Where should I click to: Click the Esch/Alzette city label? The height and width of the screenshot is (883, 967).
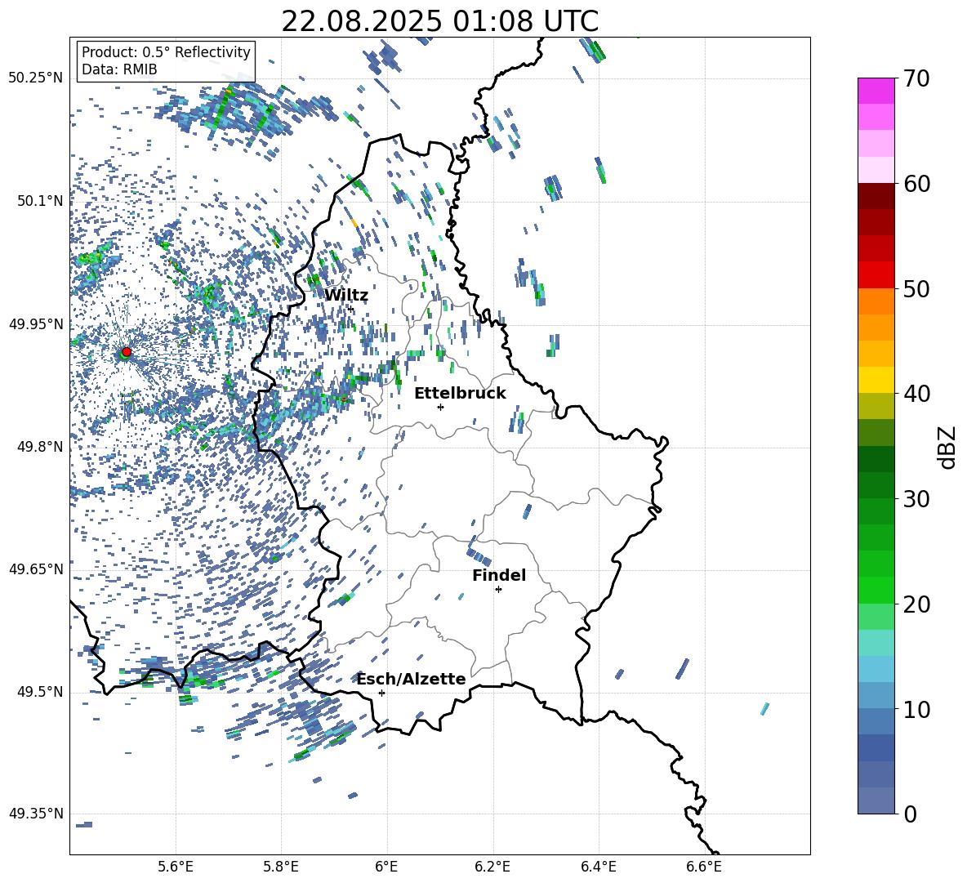[412, 679]
